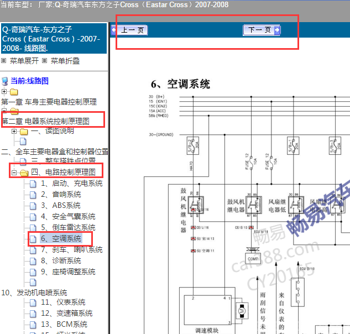The height and width of the screenshot is (334, 350).
Task: Click the 菜单折叠 list icon
Action: point(45,60)
